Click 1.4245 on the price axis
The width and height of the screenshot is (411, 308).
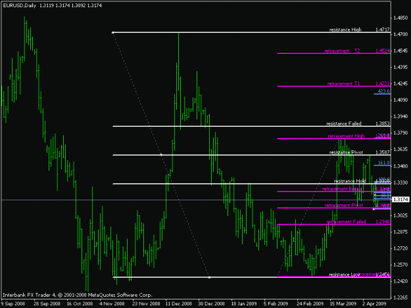400,84
